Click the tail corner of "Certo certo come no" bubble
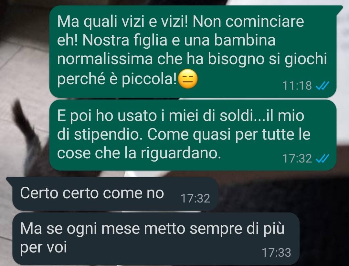 coord(10,181)
